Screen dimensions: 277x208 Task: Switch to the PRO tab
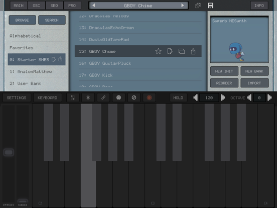72,6
